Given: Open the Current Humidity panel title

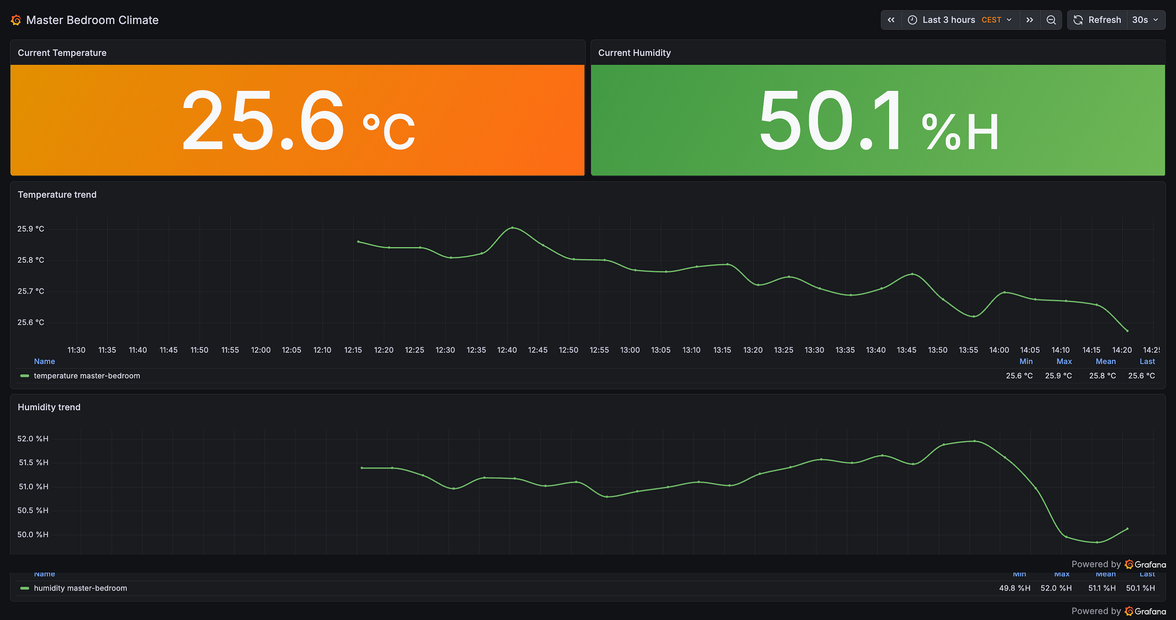Looking at the screenshot, I should click(x=634, y=53).
